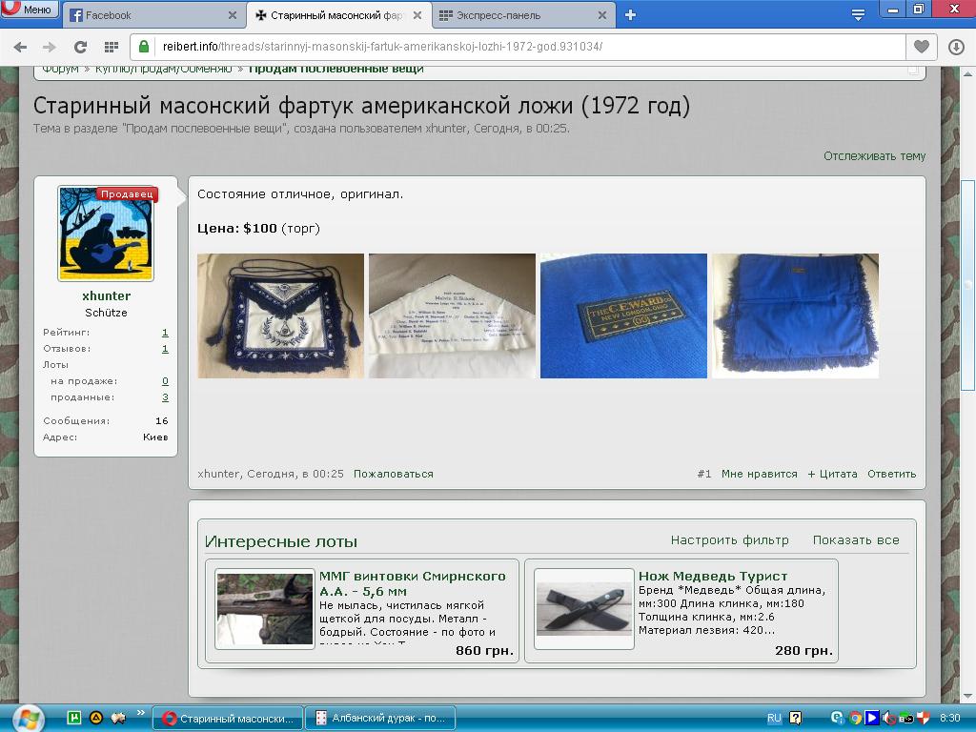The width and height of the screenshot is (976, 732).
Task: Open xhunter username profile link
Action: click(x=107, y=295)
